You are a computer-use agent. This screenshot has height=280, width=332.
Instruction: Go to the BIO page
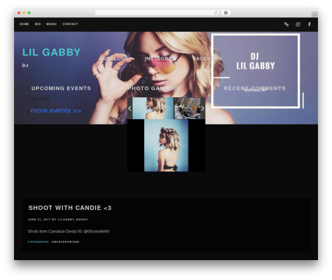(38, 24)
